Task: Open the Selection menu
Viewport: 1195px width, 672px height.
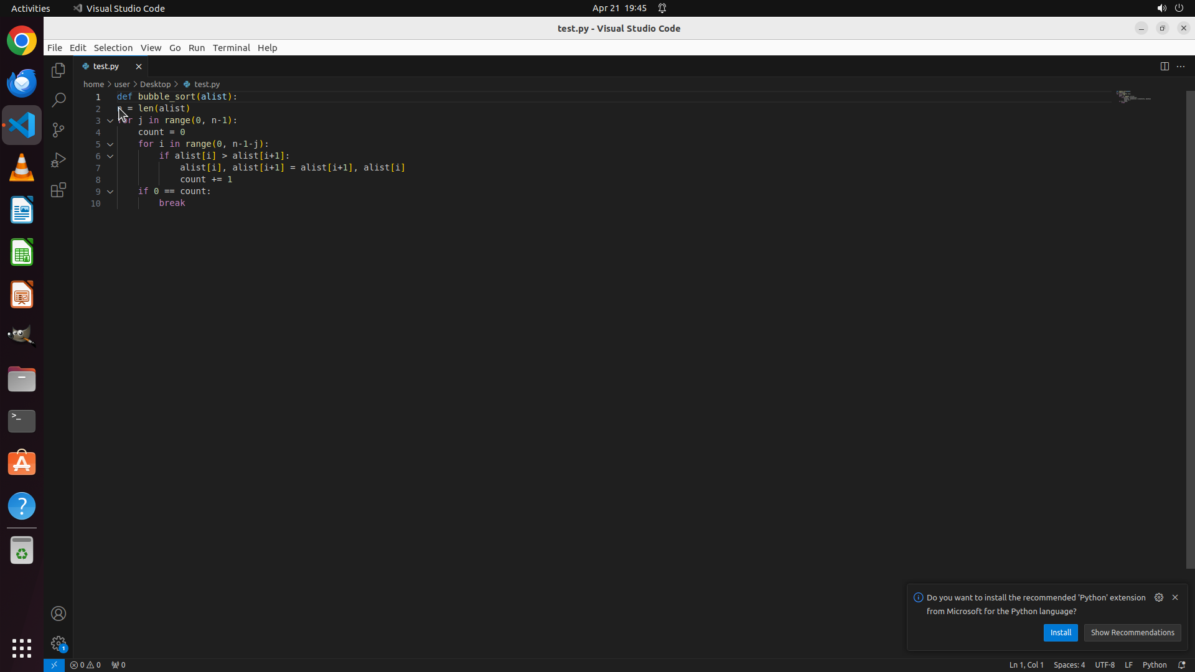Action: click(x=113, y=48)
